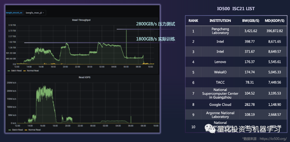Sort table by MD(KIOP/S) column header
Screen dimensions: 290x142
tap(274, 21)
